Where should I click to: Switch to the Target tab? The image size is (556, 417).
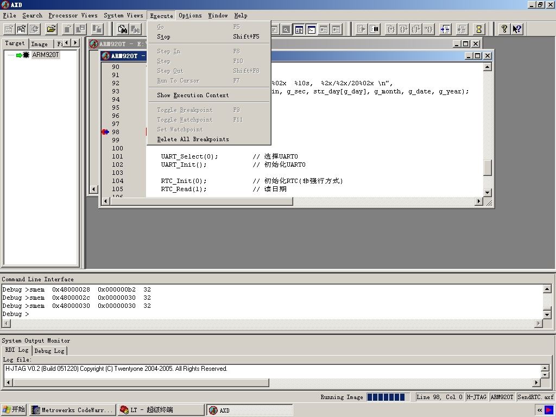coord(15,43)
